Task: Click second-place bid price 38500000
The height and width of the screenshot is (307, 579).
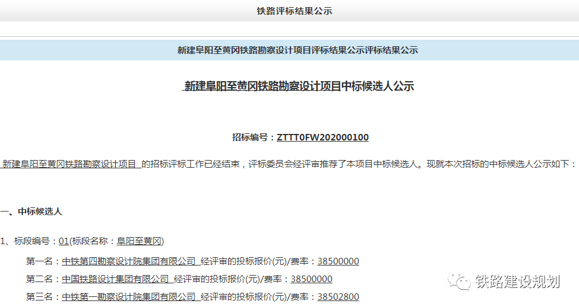Action: (x=311, y=279)
